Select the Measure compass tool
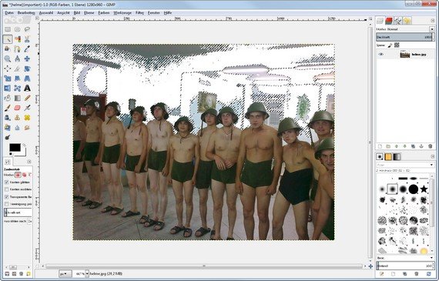This screenshot has width=439, height=281. pos(18,59)
